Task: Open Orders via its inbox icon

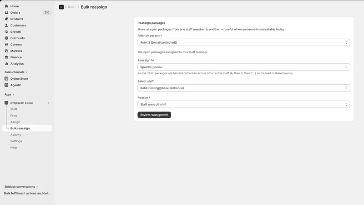Action: click(x=6, y=13)
